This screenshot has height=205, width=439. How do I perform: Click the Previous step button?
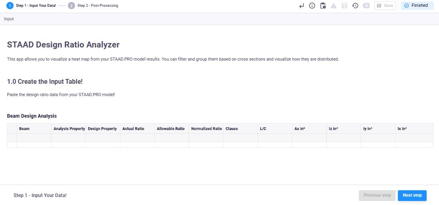tap(377, 195)
